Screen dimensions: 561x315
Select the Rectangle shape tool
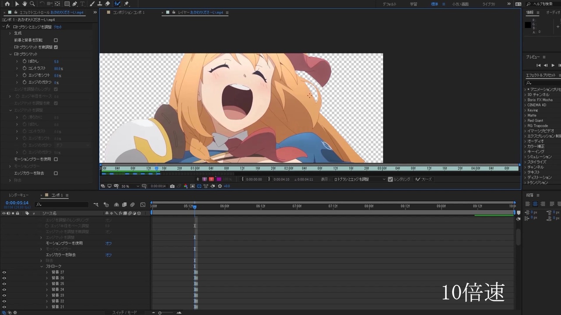coord(67,3)
